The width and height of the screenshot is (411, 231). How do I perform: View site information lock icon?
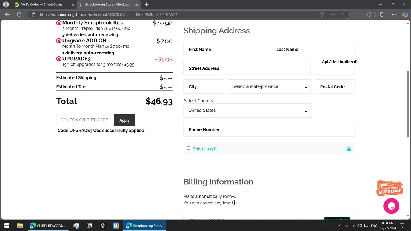click(34, 15)
